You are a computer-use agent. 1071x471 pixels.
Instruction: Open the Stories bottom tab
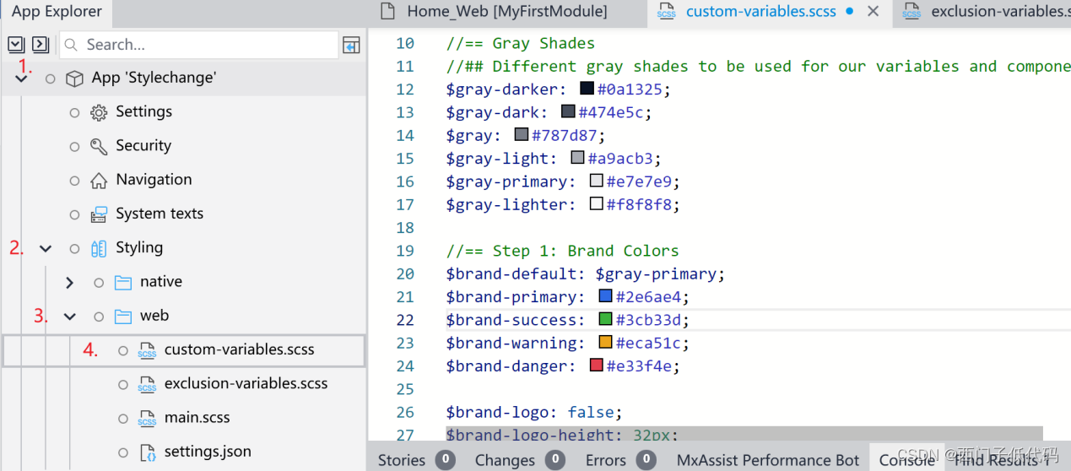coord(416,460)
